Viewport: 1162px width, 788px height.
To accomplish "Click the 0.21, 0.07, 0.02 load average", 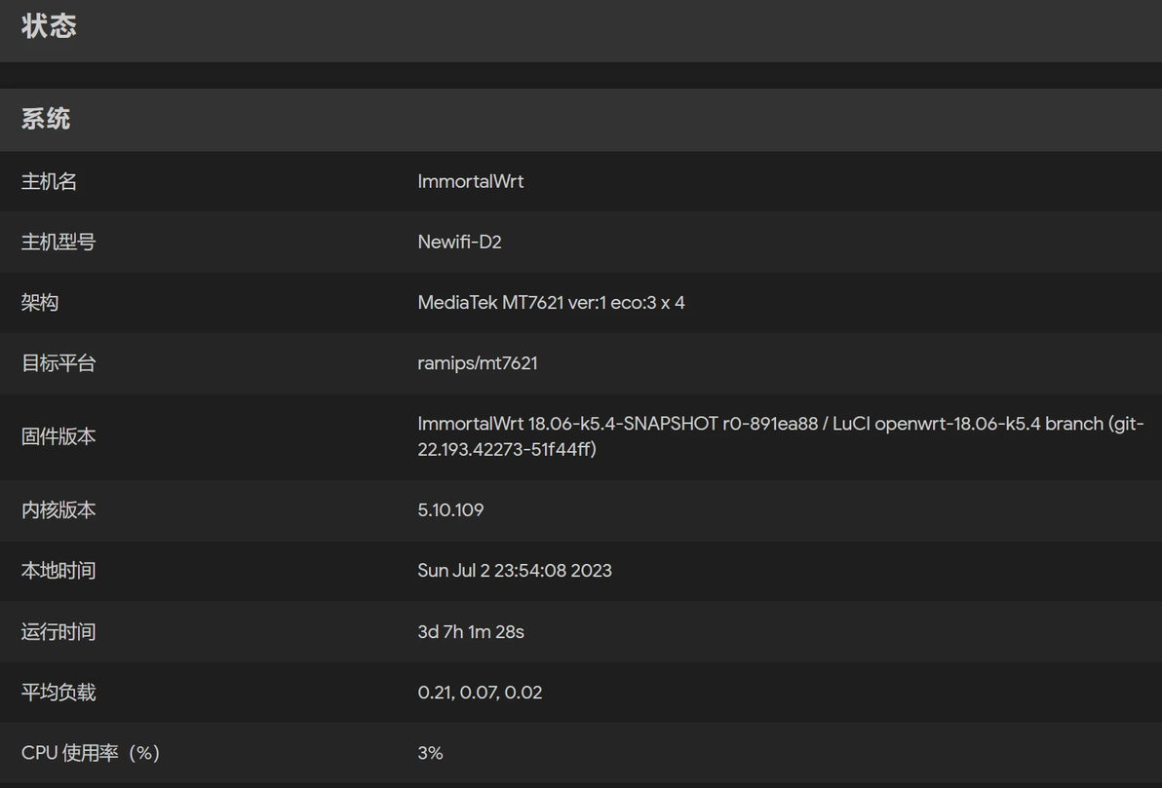I will (x=480, y=693).
